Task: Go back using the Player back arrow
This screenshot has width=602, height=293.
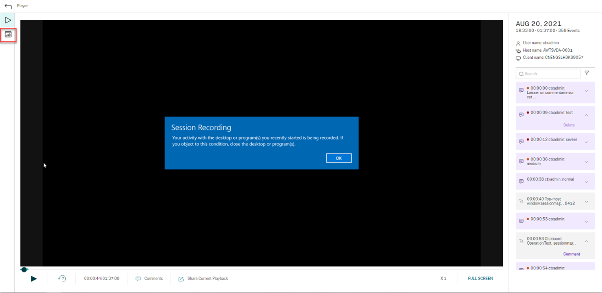Action: click(8, 6)
